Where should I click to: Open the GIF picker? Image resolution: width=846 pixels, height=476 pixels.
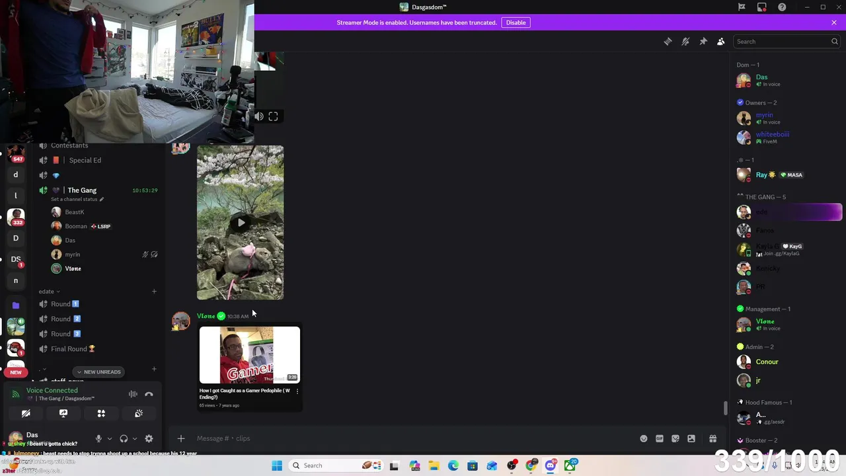coord(660,438)
